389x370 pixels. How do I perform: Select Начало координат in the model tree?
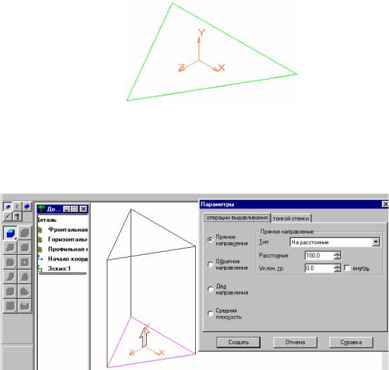pyautogui.click(x=67, y=259)
